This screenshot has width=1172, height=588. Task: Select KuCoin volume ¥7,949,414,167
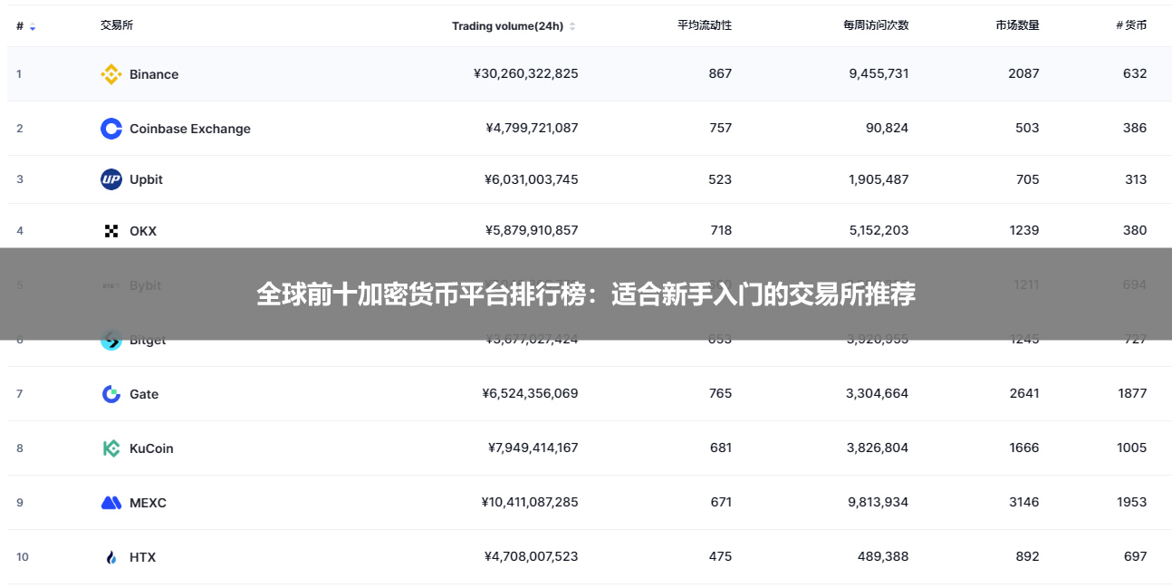533,448
